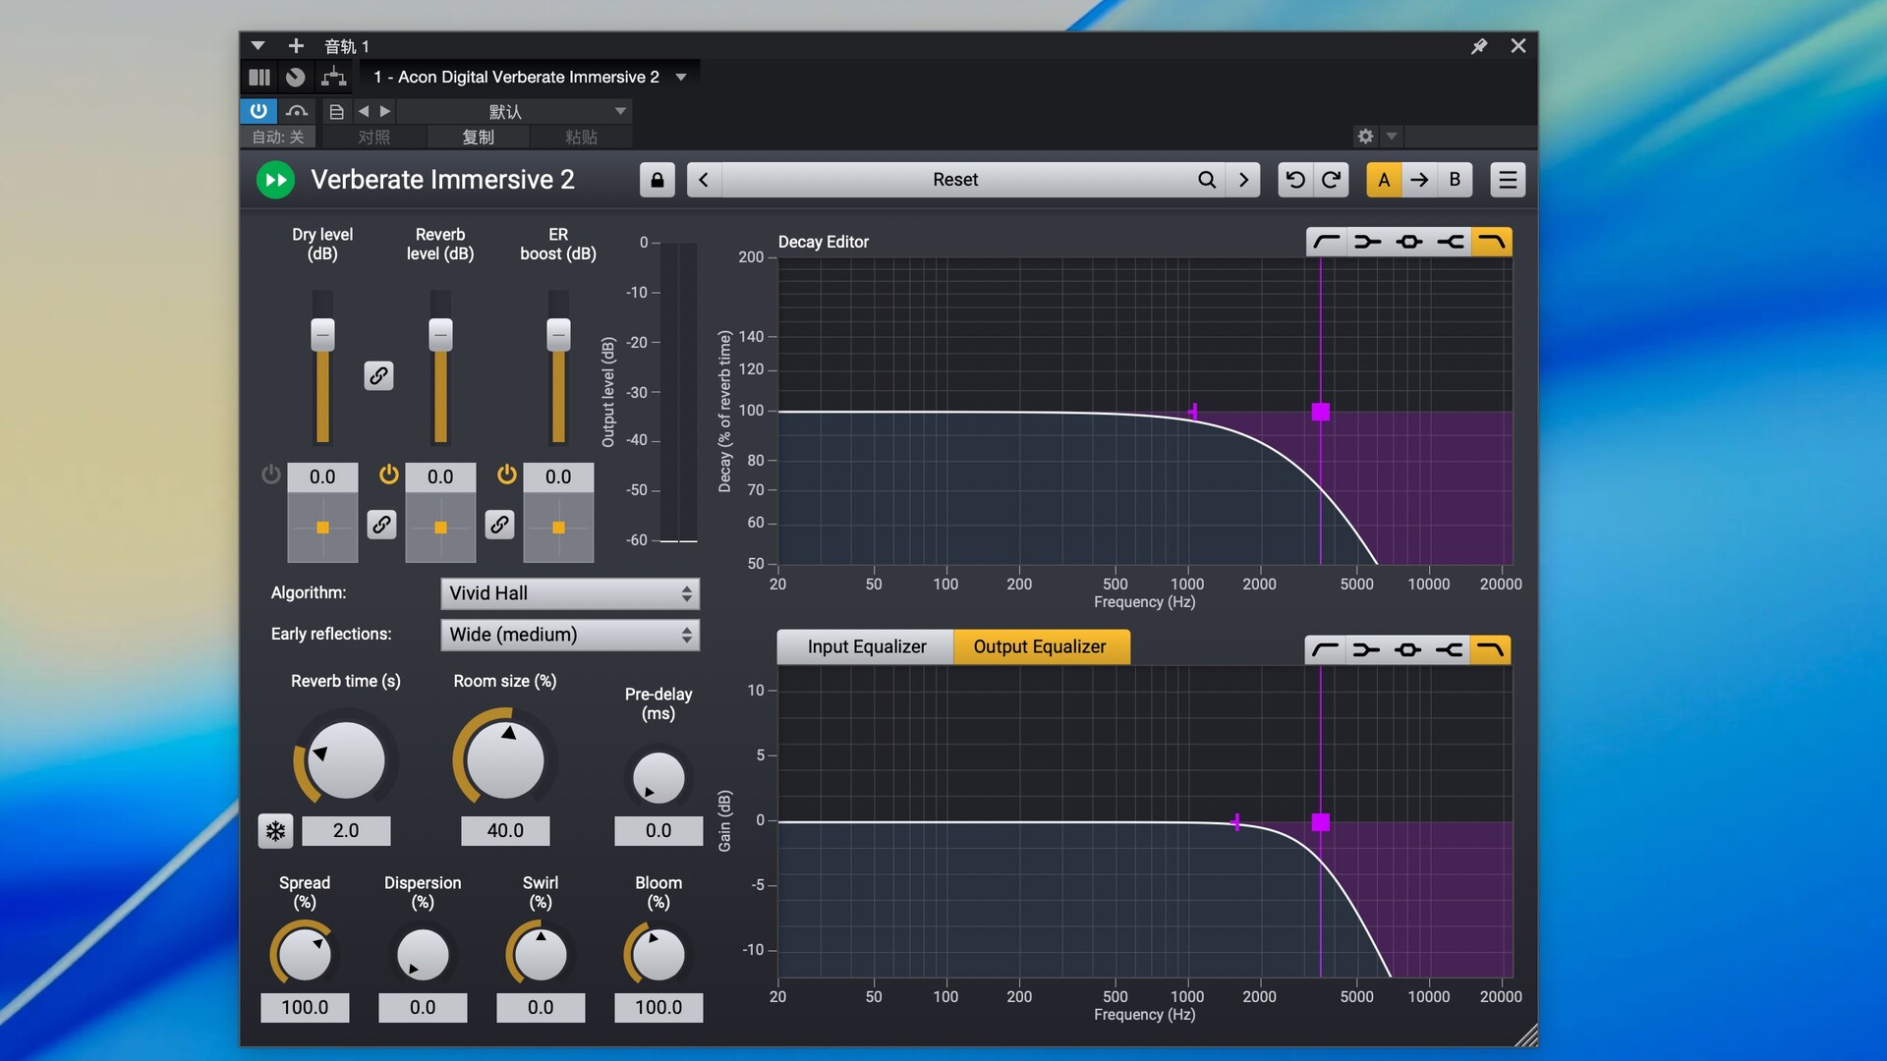Select high-shelf band in equalizer section

pyautogui.click(x=1449, y=649)
